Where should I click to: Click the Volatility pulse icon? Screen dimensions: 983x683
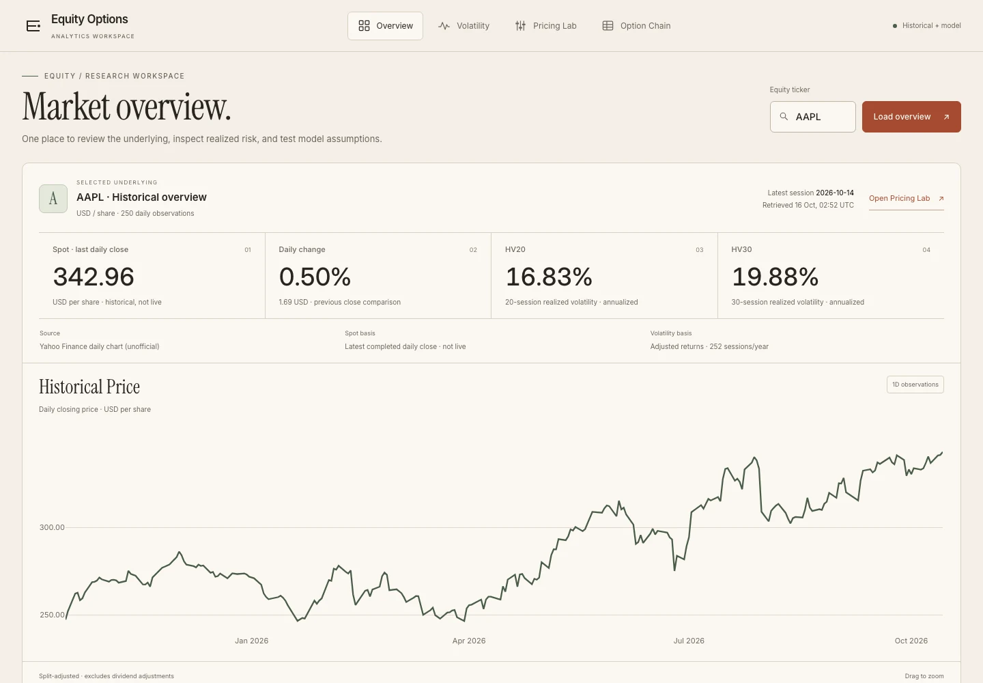coord(444,26)
